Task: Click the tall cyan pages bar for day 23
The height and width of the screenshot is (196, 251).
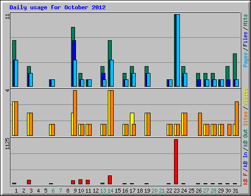Action: click(x=178, y=50)
